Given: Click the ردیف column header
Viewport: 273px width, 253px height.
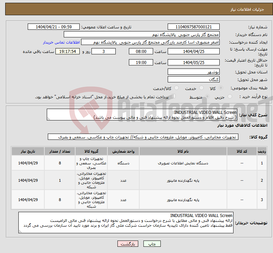Looking at the screenshot, I should 262,151.
